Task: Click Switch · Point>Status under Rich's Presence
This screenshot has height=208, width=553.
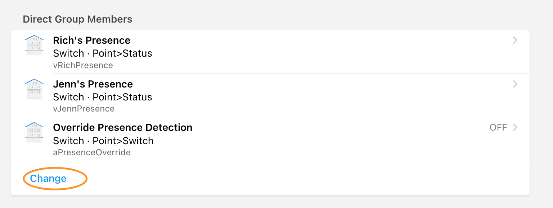Action: coord(102,53)
